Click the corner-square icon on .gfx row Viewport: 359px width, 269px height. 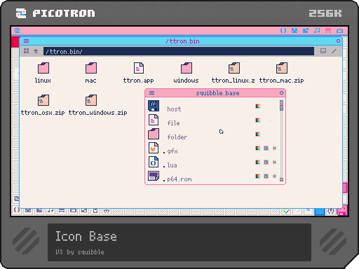[x=266, y=149]
